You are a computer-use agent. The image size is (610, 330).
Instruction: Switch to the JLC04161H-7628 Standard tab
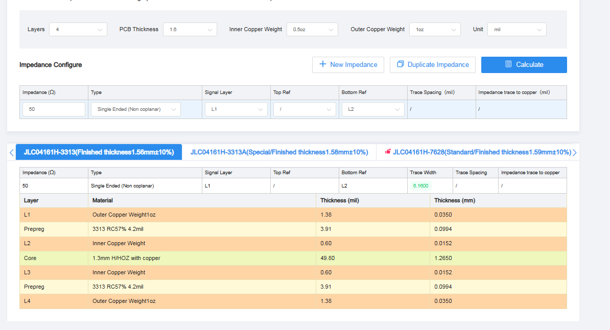point(481,152)
